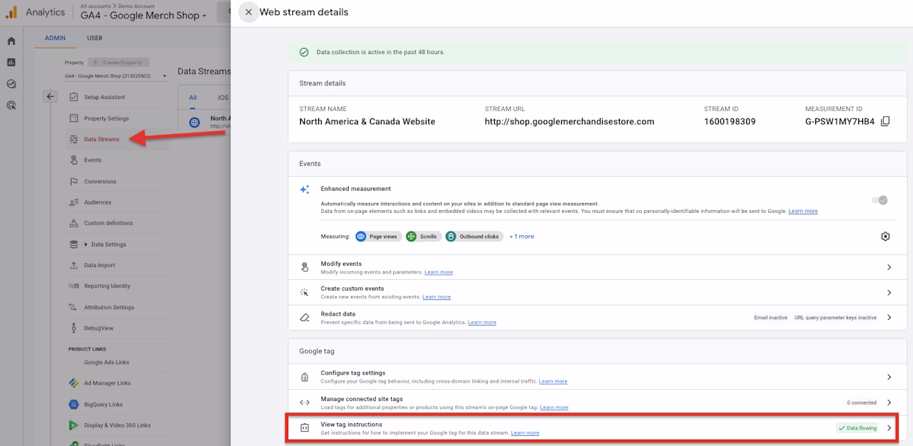Viewport: 913px width, 446px height.
Task: Open the GA4 - Google Merch Shop property dropdown
Action: (x=144, y=15)
